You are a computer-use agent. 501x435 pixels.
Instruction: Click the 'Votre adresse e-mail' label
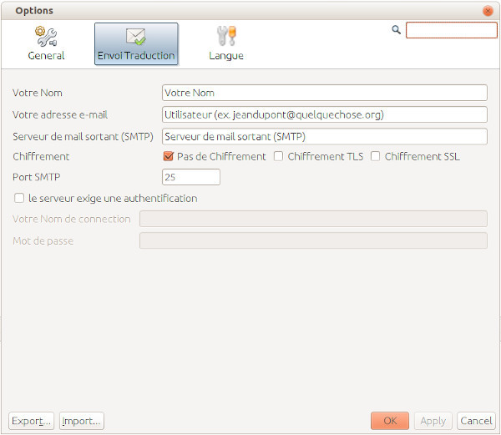[x=60, y=114]
